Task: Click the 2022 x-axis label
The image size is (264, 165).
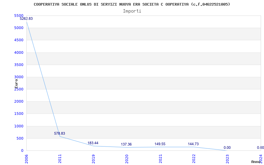Action: tap(194, 159)
